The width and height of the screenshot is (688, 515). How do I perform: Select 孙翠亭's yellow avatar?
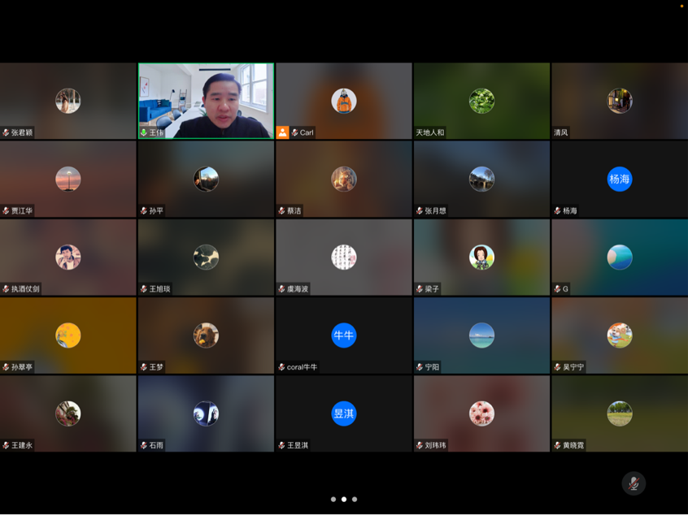(68, 335)
